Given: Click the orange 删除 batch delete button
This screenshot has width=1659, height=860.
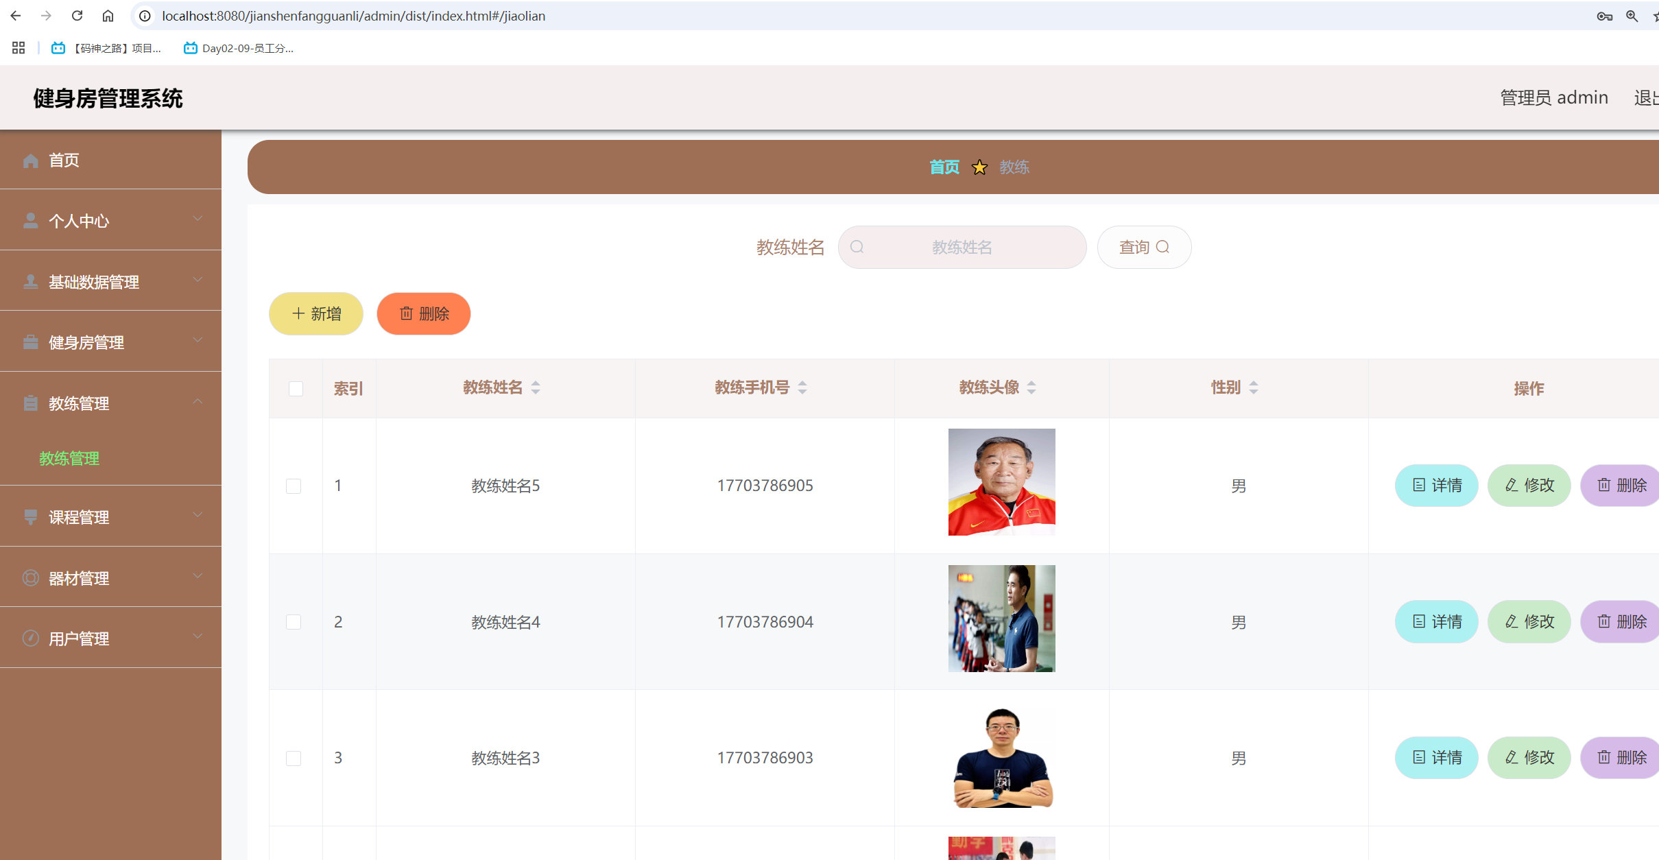Looking at the screenshot, I should (x=424, y=314).
